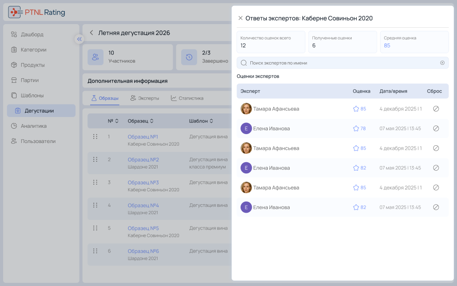Sort by the Шаблон column arrows
This screenshot has width=457, height=286.
pyautogui.click(x=211, y=121)
